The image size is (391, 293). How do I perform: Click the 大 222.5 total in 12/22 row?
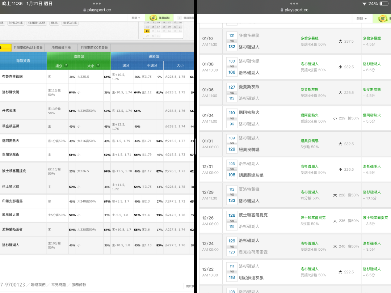point(346,272)
